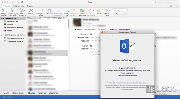Collapse the Address Book tree triangle
180x99 pixels.
coord(1,18)
